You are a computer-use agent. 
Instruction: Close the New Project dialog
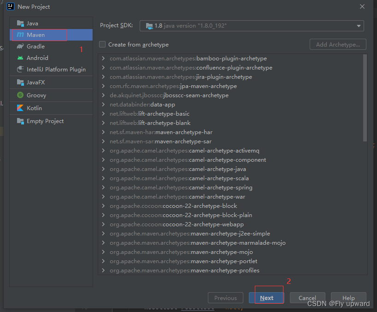tap(362, 6)
